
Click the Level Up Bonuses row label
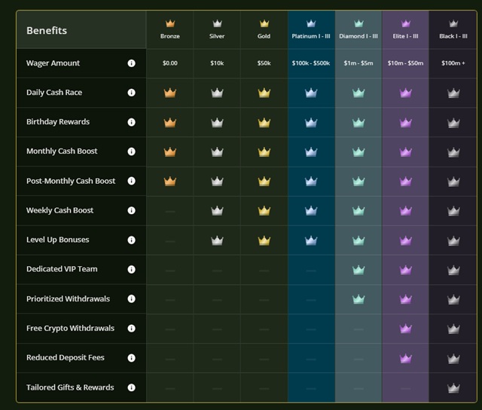point(57,240)
